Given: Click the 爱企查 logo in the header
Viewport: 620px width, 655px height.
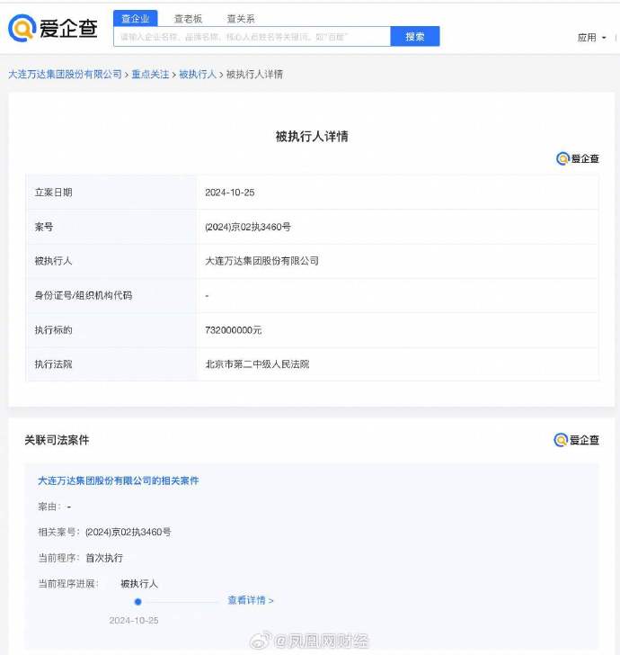Looking at the screenshot, I should [x=53, y=28].
